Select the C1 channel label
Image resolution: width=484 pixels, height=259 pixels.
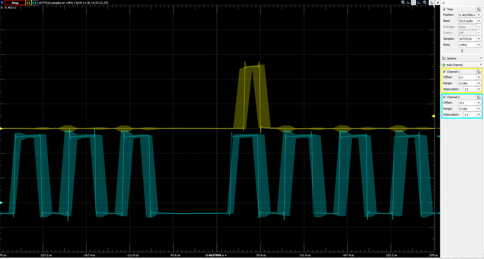[x=29, y=3]
